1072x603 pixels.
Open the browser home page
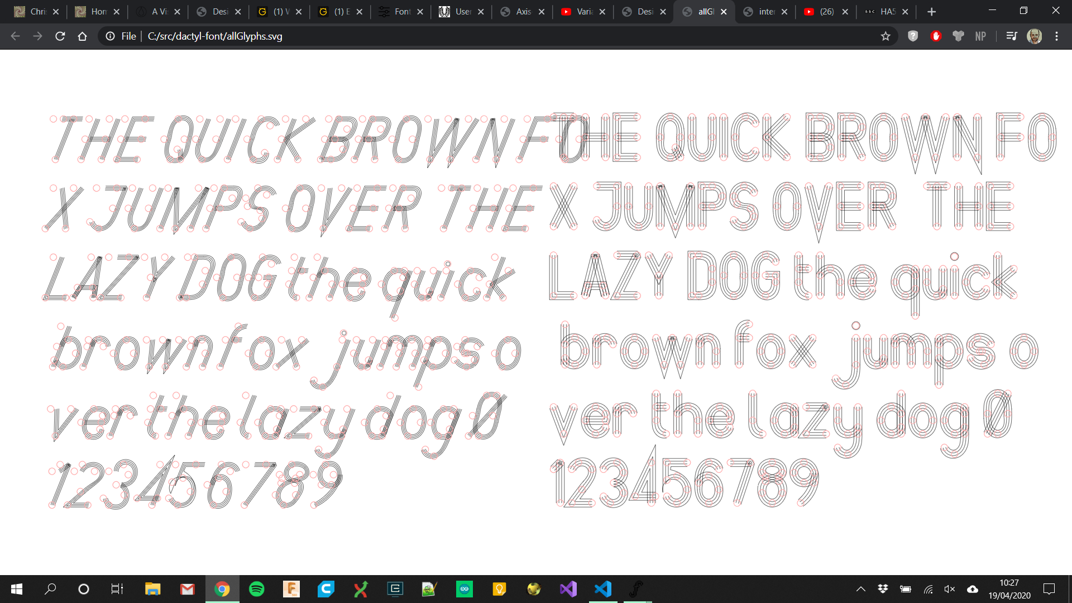[83, 36]
